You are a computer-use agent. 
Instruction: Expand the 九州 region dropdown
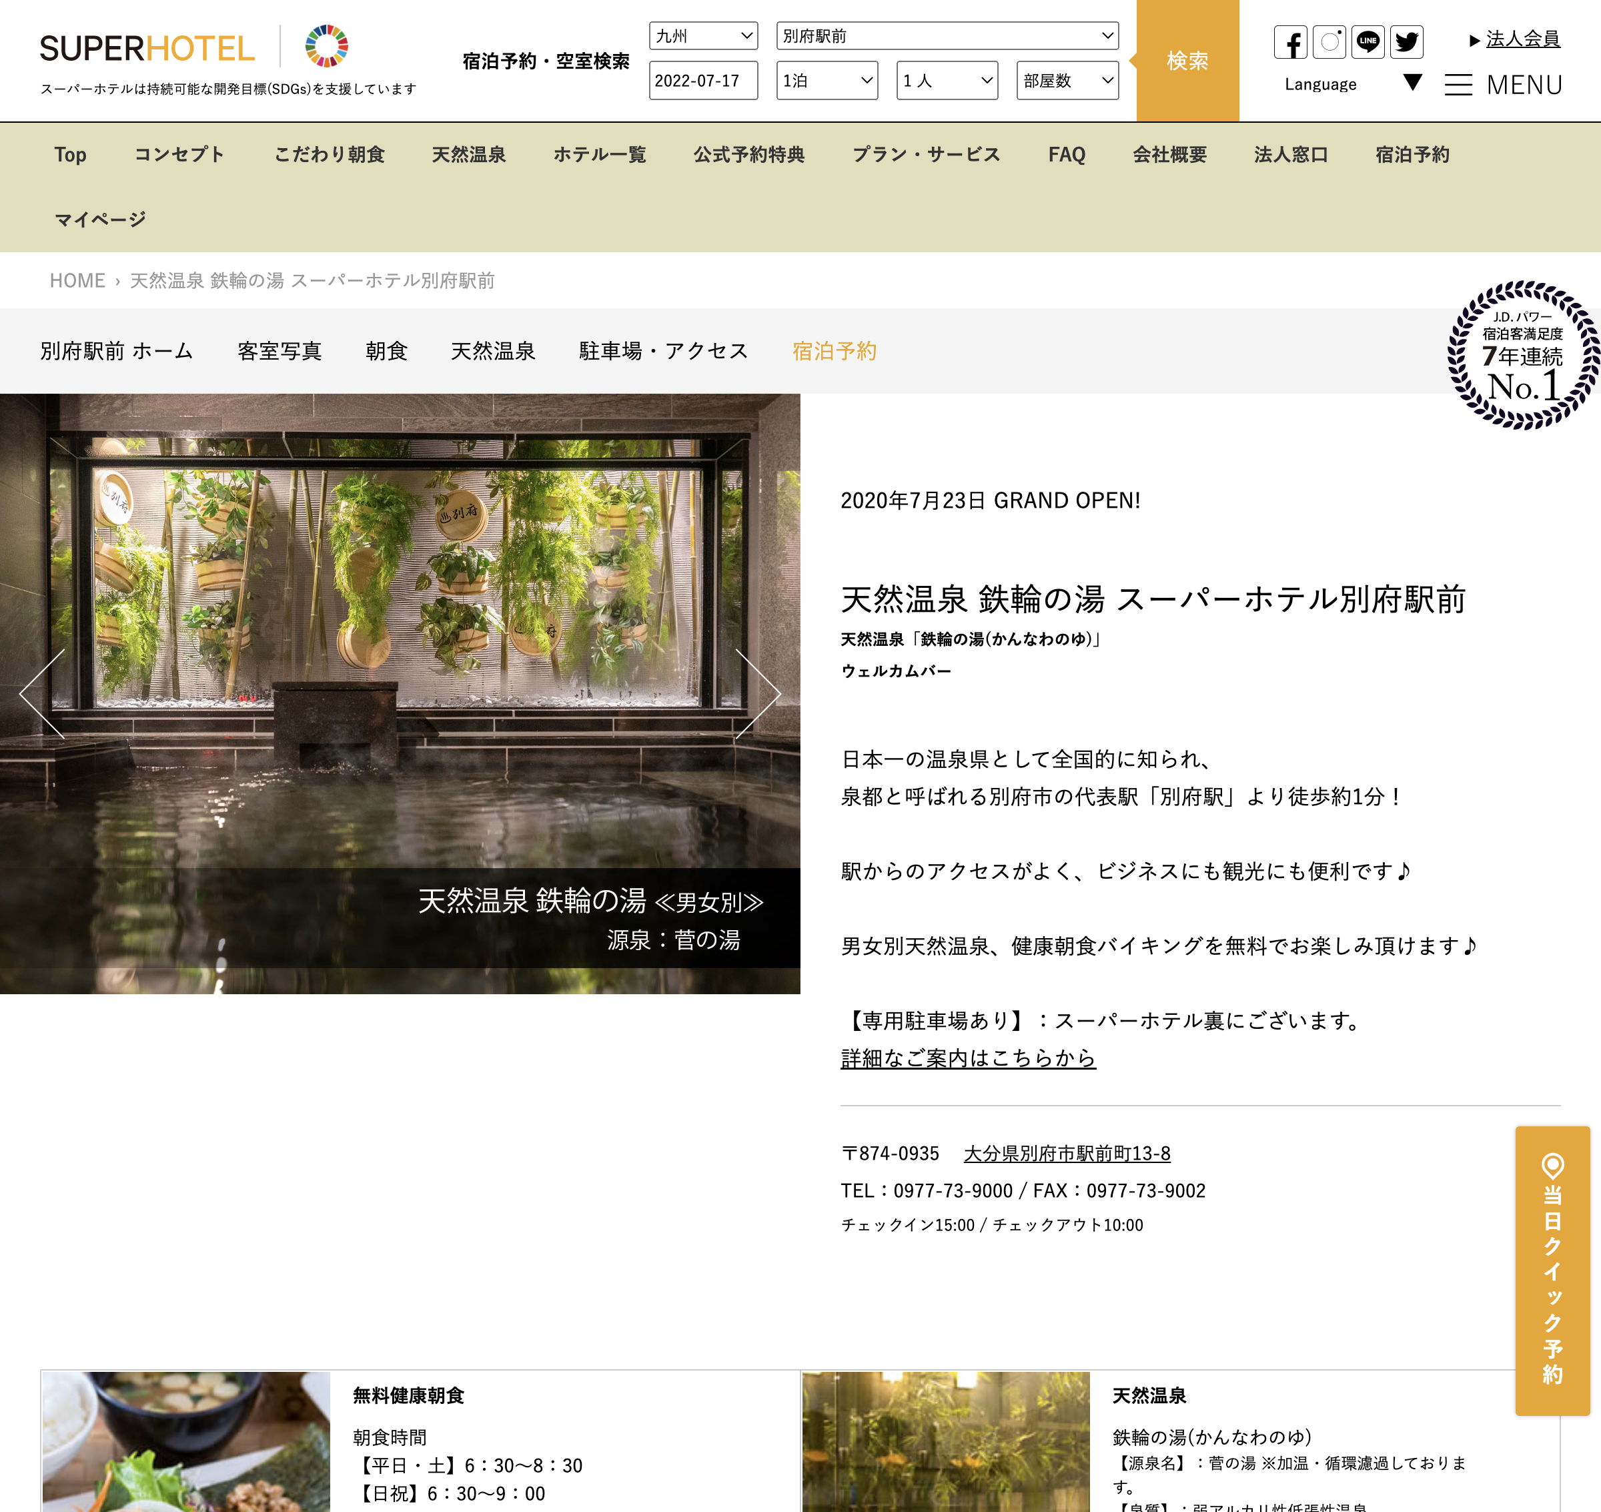pyautogui.click(x=702, y=35)
